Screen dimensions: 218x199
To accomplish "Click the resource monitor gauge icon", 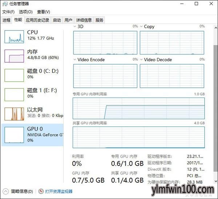I will pos(41,191).
